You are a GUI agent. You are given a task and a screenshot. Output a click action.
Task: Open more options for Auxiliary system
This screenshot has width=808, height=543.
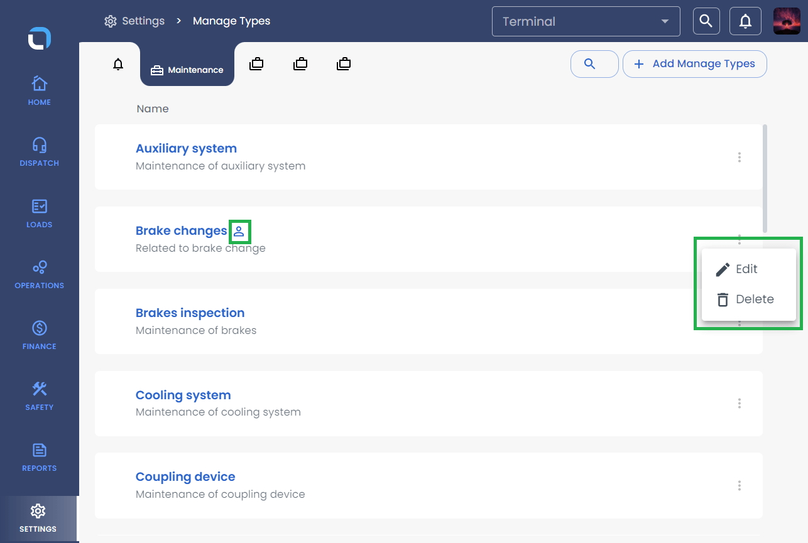[x=740, y=157]
